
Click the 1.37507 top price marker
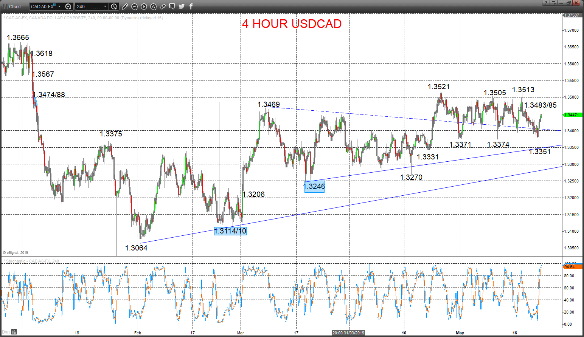(572, 15)
